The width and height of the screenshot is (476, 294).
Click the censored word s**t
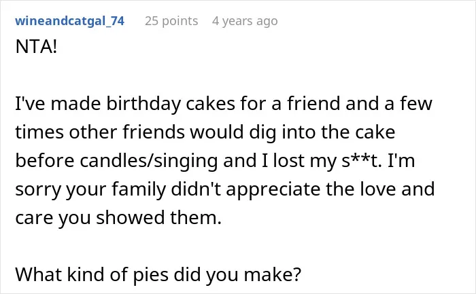(x=361, y=160)
